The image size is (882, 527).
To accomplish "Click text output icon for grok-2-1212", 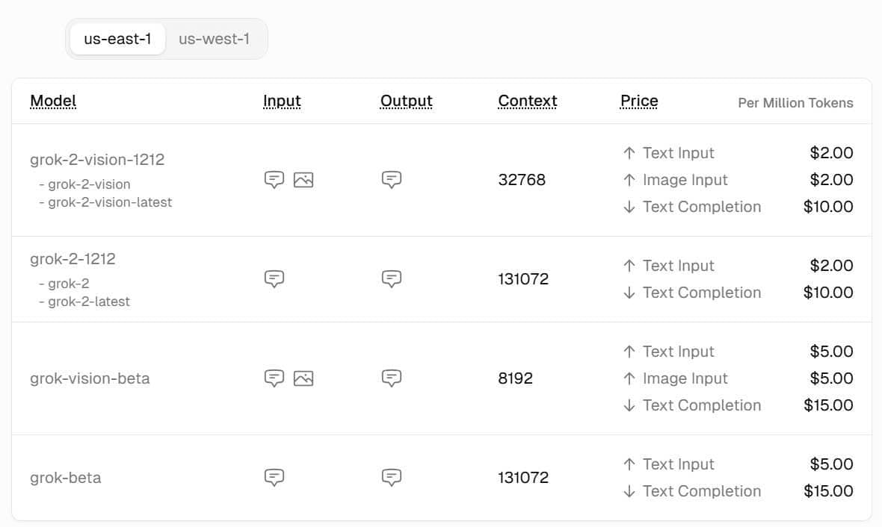I will (x=392, y=279).
